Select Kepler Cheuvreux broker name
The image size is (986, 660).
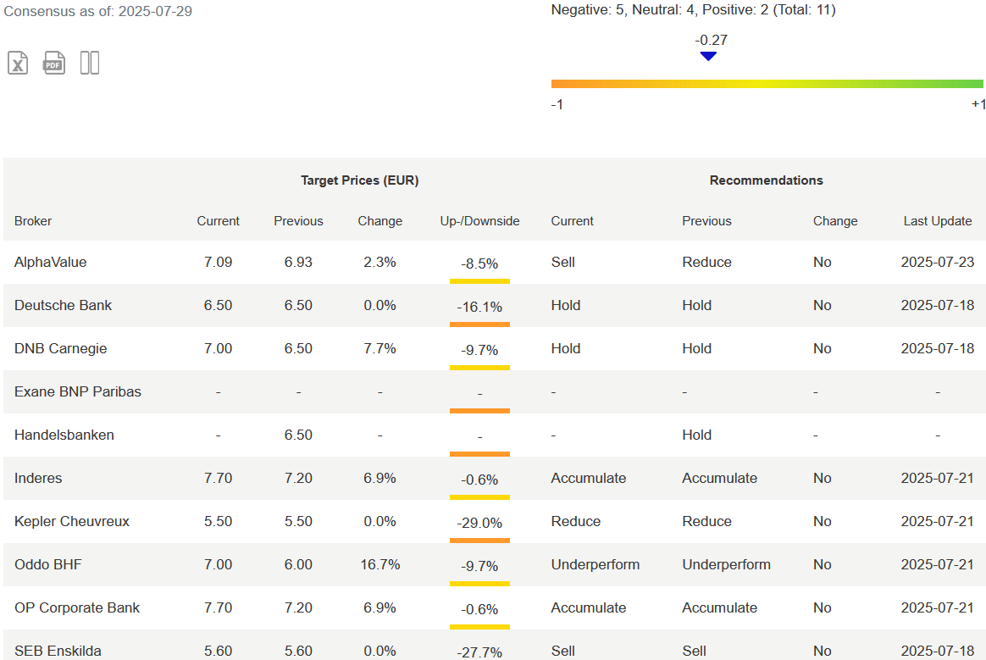72,521
